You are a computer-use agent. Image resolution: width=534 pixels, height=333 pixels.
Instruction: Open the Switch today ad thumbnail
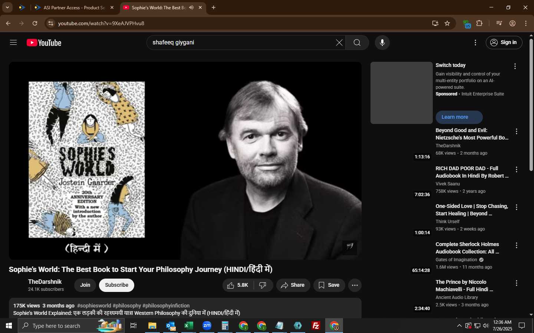click(x=402, y=93)
